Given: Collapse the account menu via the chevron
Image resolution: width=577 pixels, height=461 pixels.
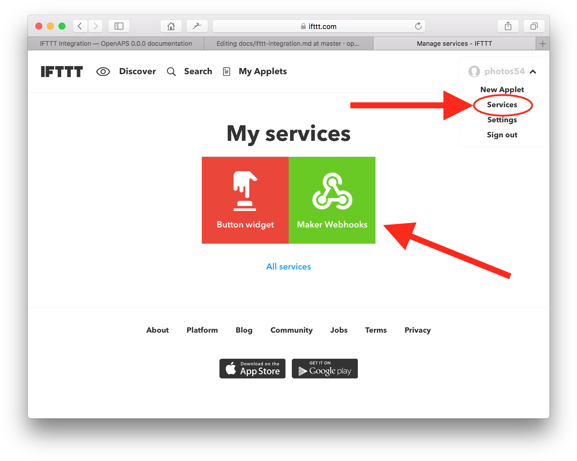Looking at the screenshot, I should (533, 72).
